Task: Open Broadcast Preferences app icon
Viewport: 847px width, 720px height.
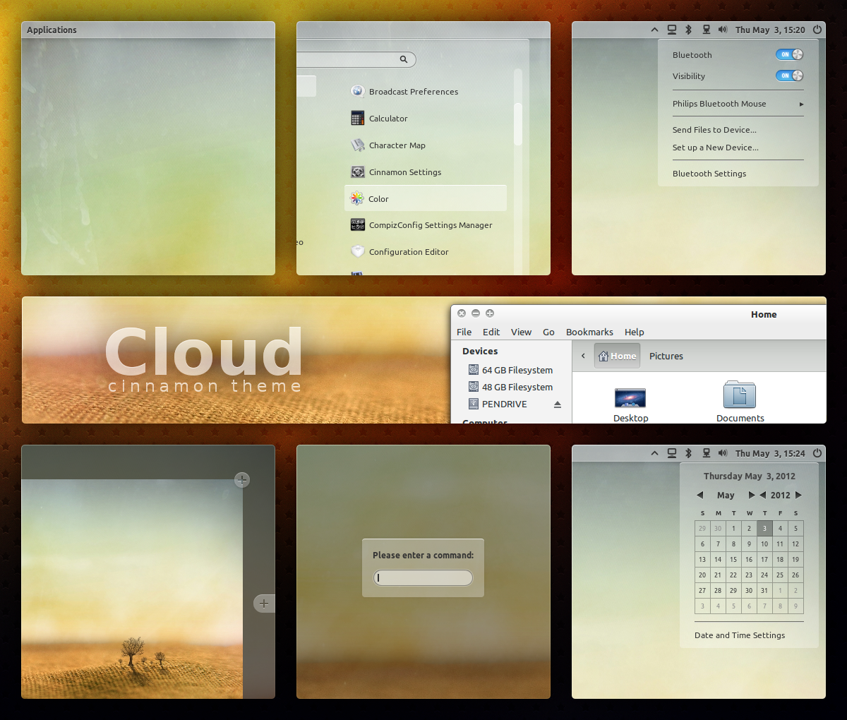Action: pyautogui.click(x=358, y=91)
